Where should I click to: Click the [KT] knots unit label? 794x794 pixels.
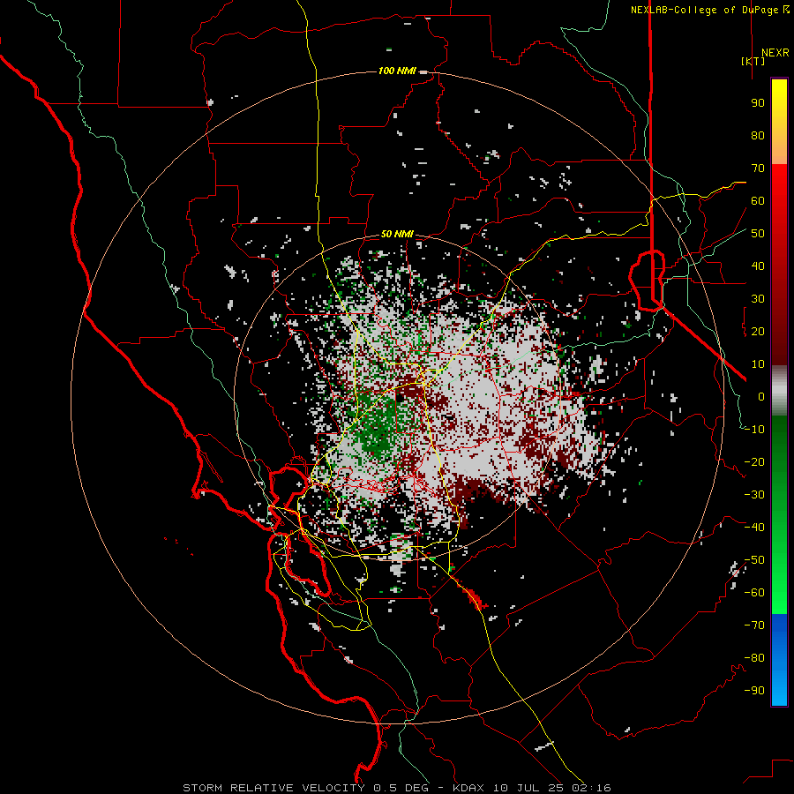[x=753, y=61]
